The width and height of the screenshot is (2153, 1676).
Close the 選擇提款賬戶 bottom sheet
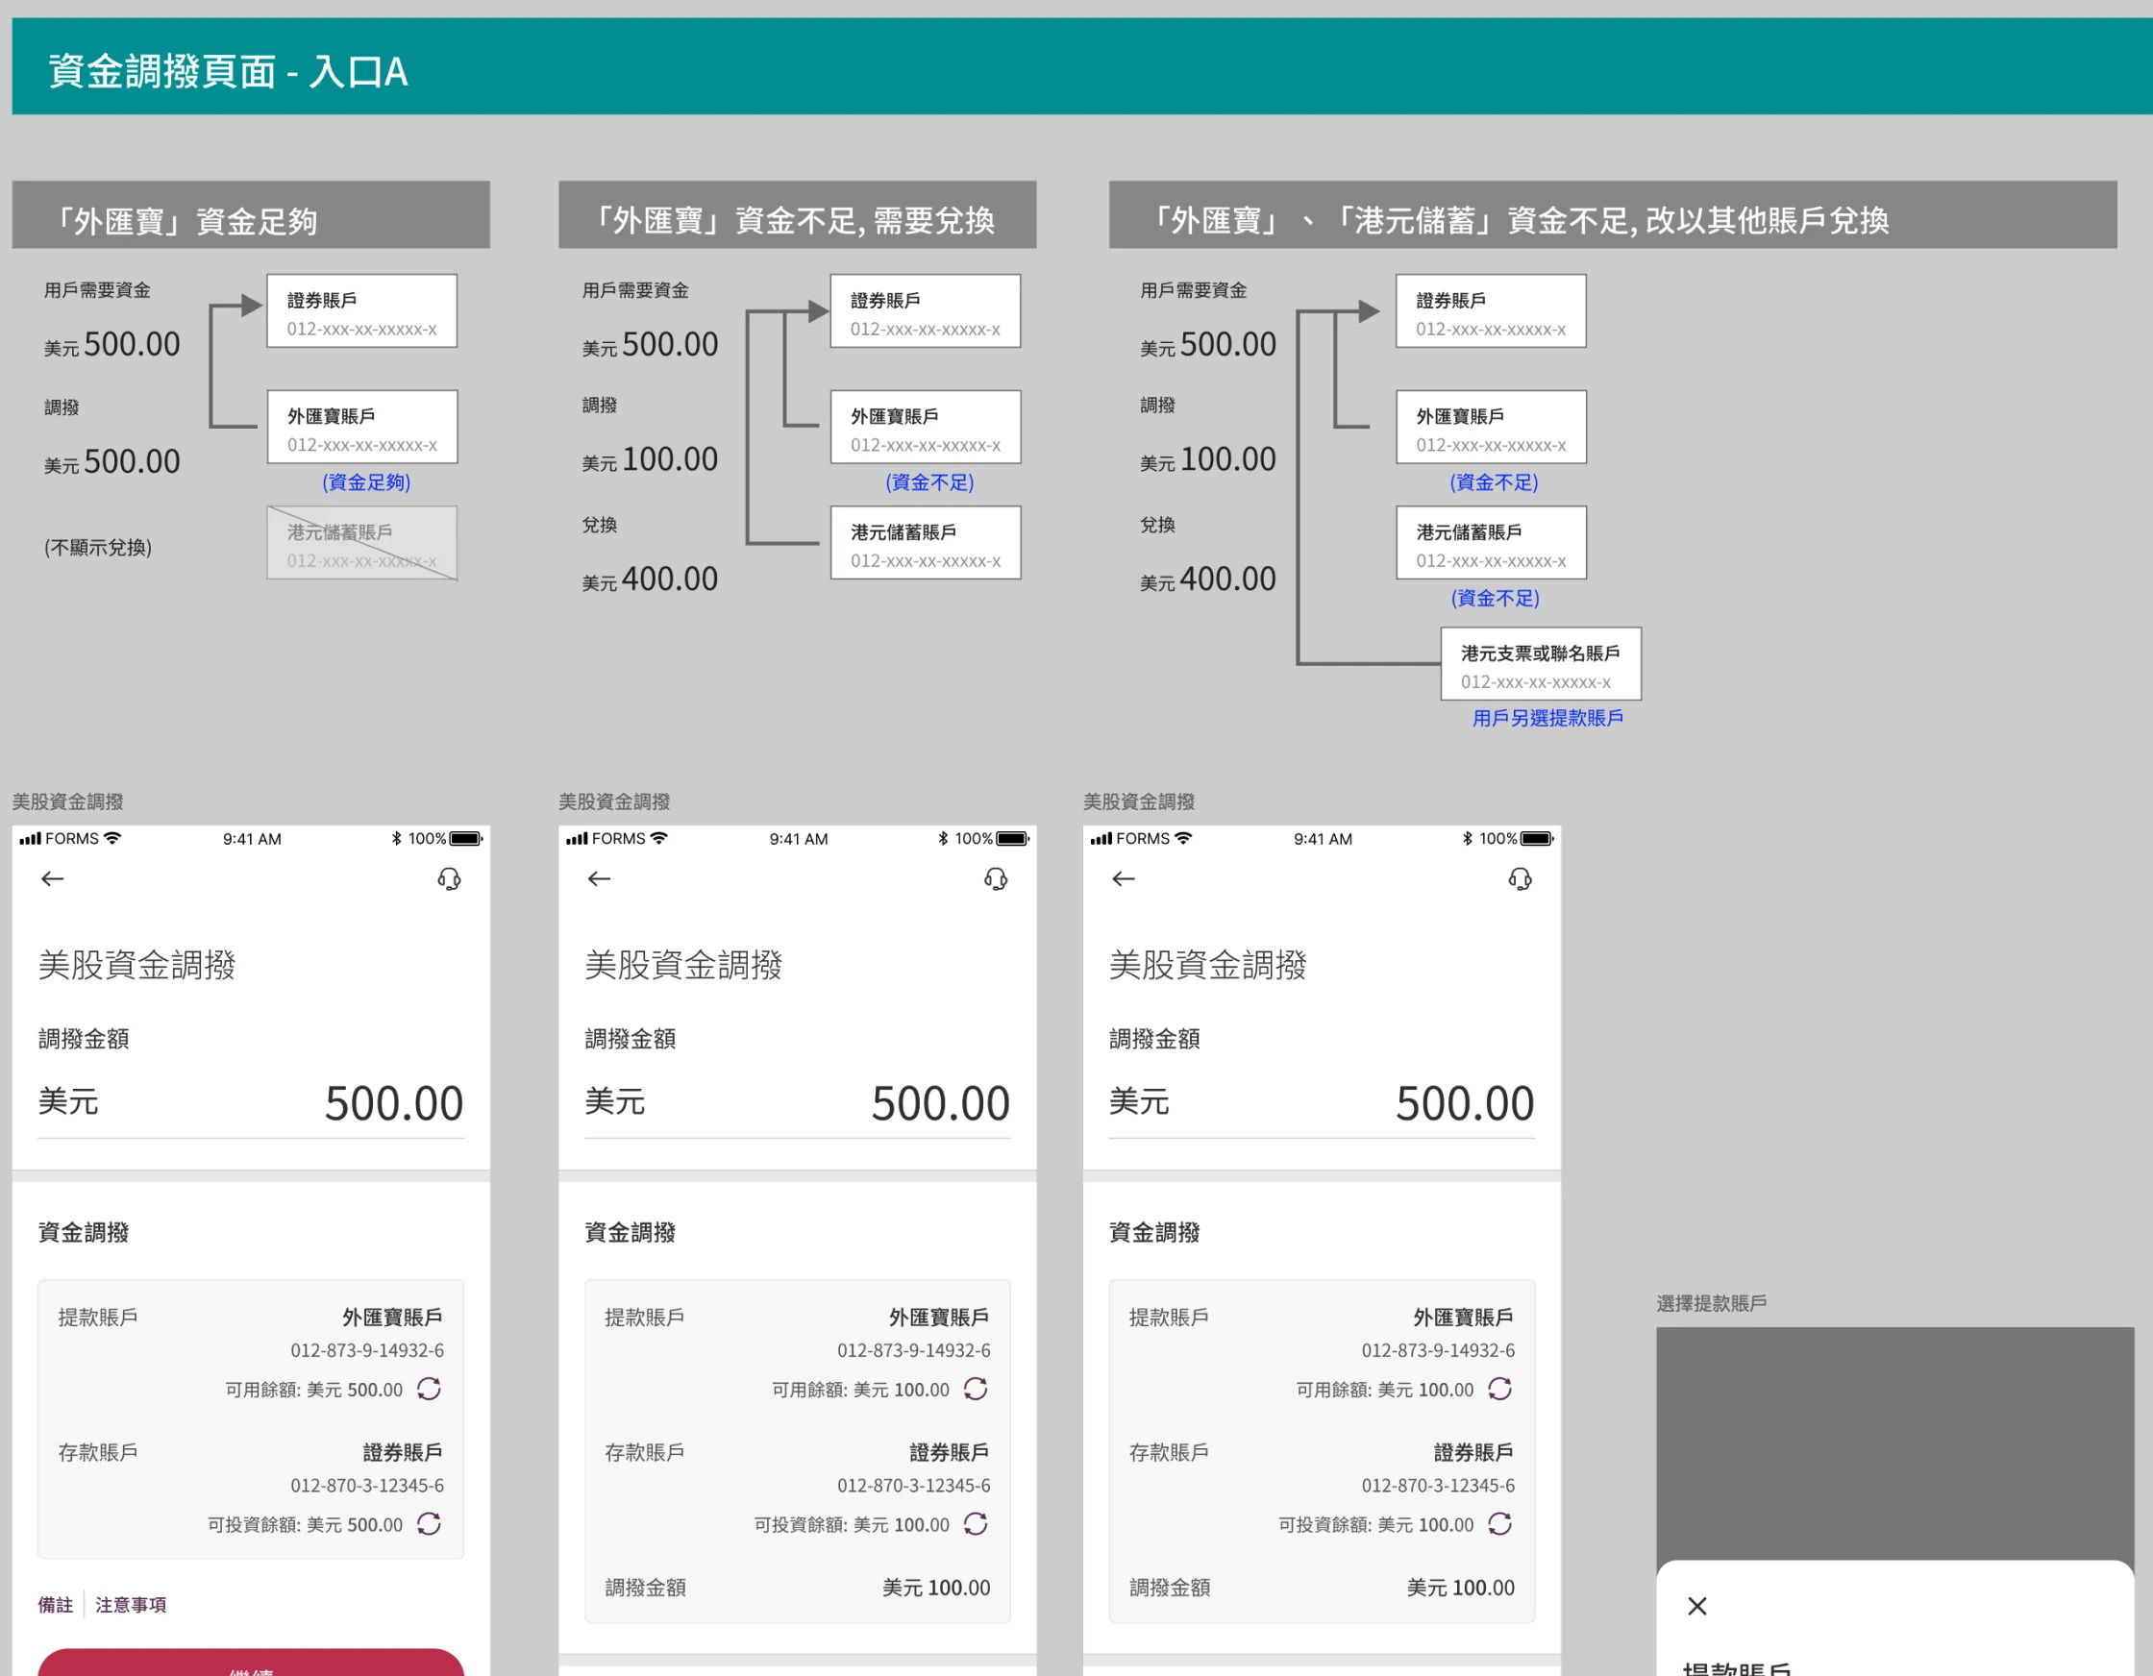click(1696, 1606)
